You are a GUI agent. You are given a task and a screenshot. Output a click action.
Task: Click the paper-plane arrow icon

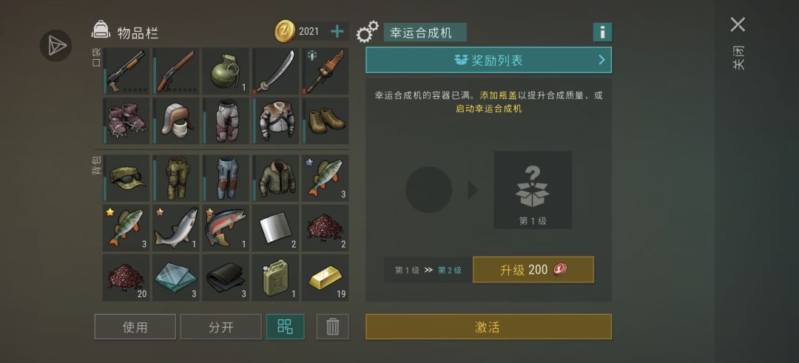pos(55,46)
